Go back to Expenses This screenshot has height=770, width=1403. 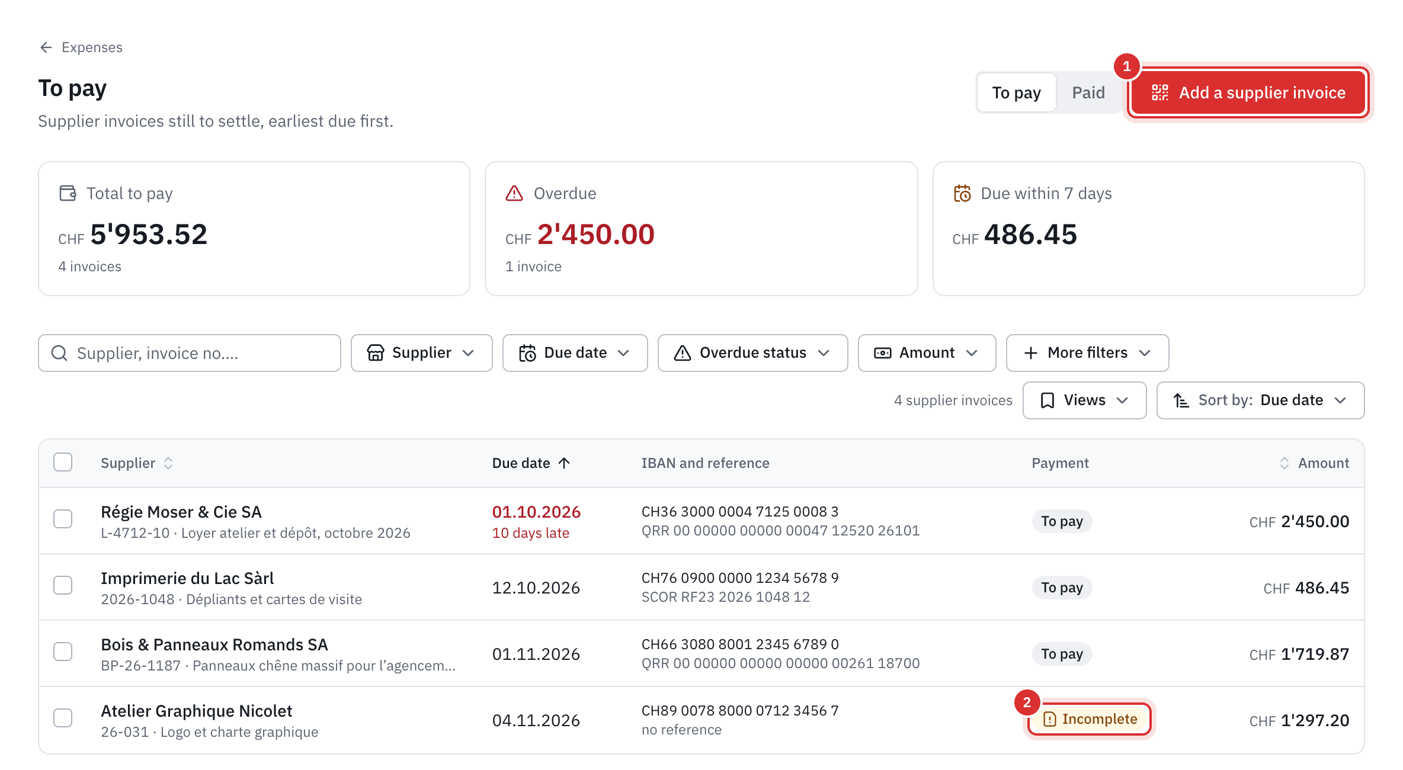point(81,47)
